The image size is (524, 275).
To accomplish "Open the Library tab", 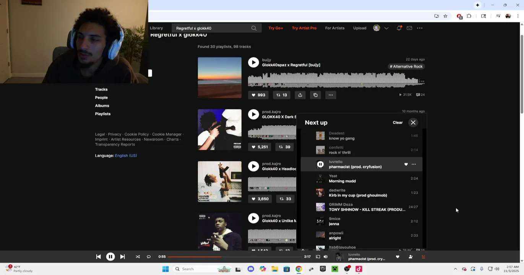I will click(156, 28).
